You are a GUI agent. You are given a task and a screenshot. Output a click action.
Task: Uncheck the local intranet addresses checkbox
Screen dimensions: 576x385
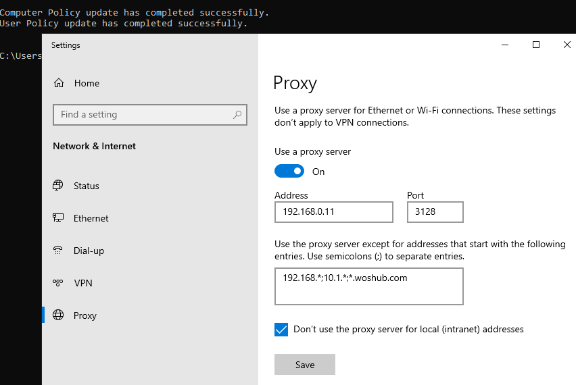(281, 330)
